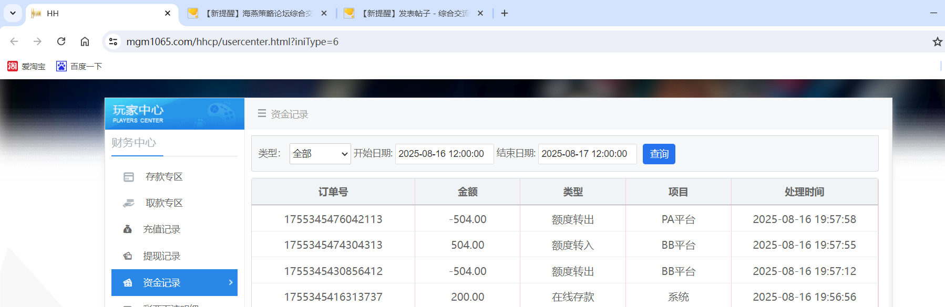The height and width of the screenshot is (307, 945).
Task: Switch to the 发表帖子 tab
Action: click(414, 13)
